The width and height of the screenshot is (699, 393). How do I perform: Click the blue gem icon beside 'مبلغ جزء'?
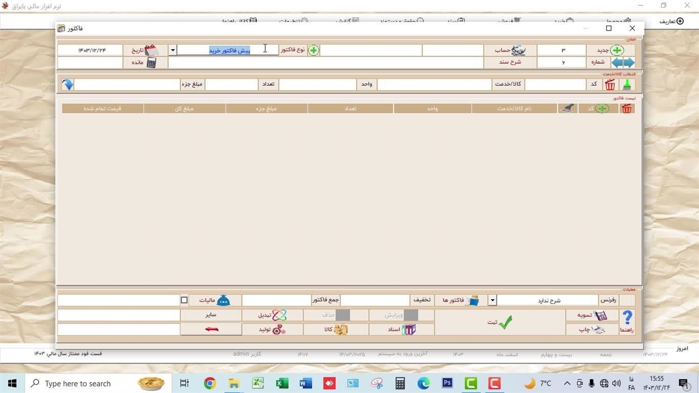(68, 85)
